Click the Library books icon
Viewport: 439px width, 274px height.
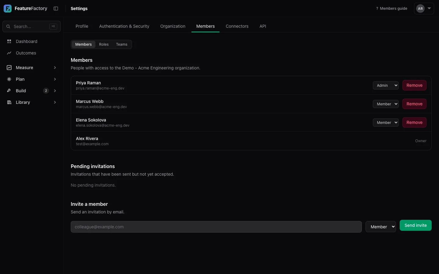9,102
